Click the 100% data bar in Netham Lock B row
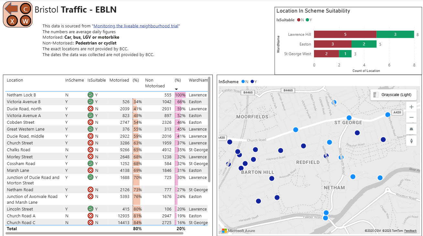This screenshot has width=423, height=236. [x=180, y=95]
